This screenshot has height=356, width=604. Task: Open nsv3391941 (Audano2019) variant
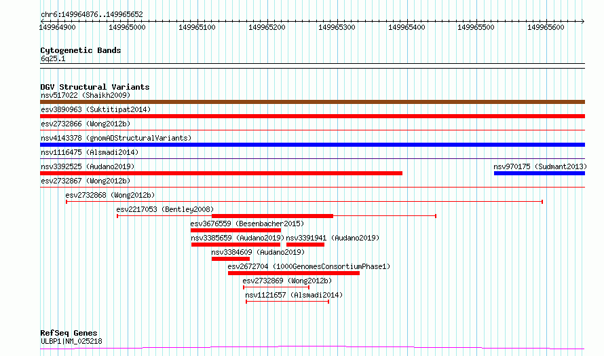(x=333, y=238)
